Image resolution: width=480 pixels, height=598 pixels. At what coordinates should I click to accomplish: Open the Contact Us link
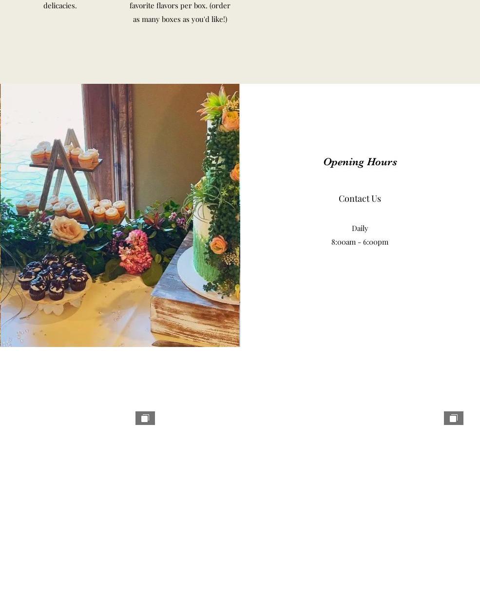tap(360, 198)
